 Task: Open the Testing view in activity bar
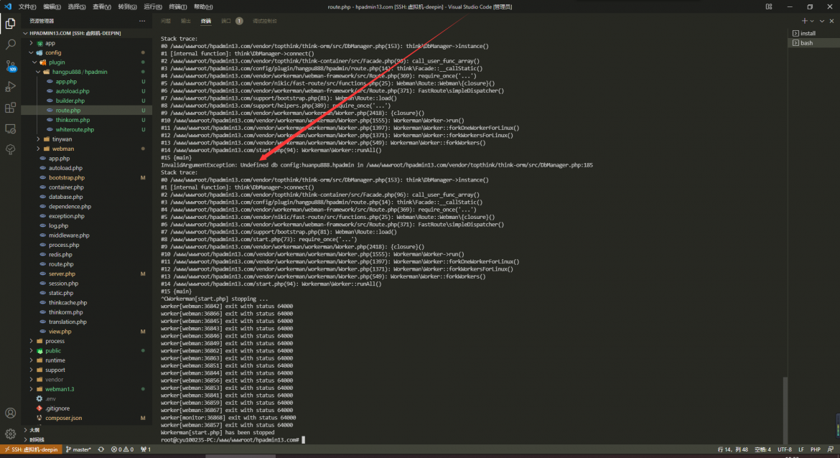10,150
